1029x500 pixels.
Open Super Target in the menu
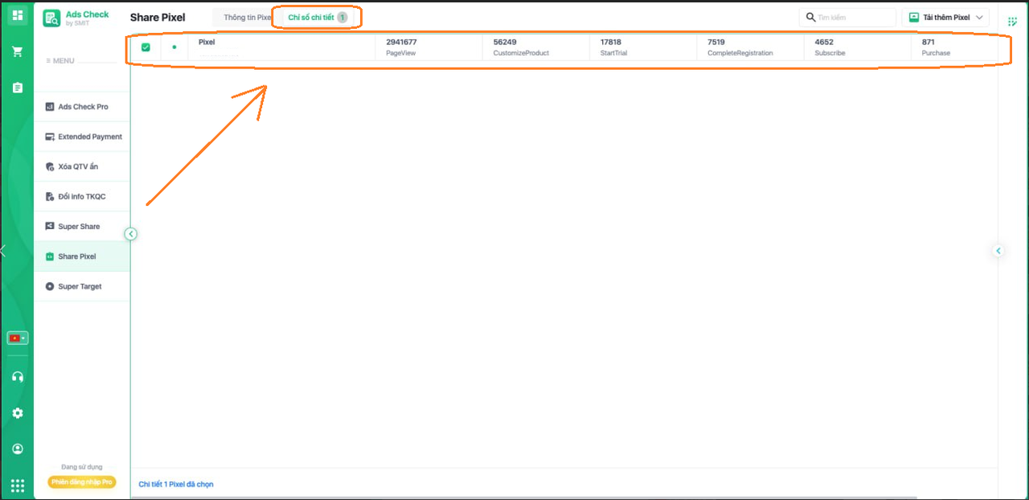tap(80, 286)
